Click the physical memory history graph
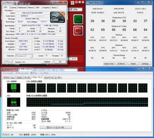154x138 pixels. 87,102
